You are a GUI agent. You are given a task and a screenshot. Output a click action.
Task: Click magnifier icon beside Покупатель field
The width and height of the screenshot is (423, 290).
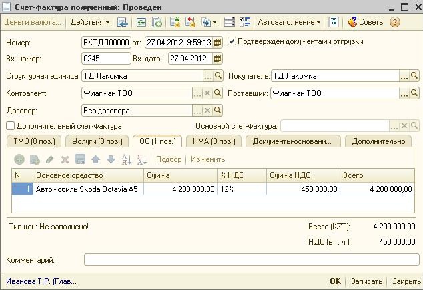point(414,76)
